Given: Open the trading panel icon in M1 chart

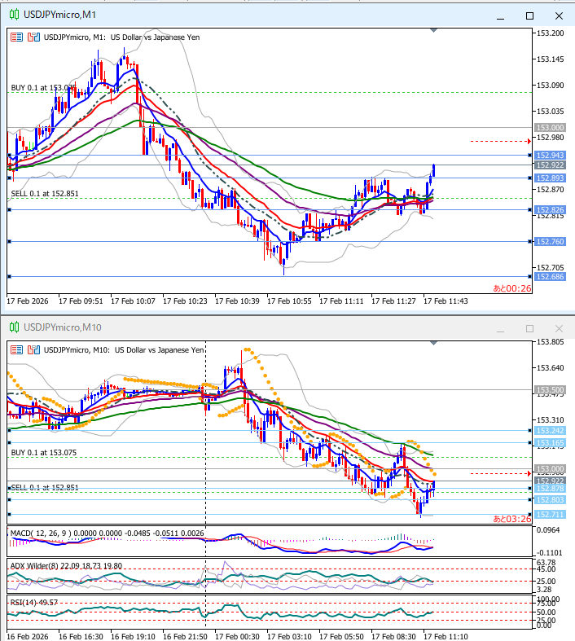Looking at the screenshot, I should (16, 37).
